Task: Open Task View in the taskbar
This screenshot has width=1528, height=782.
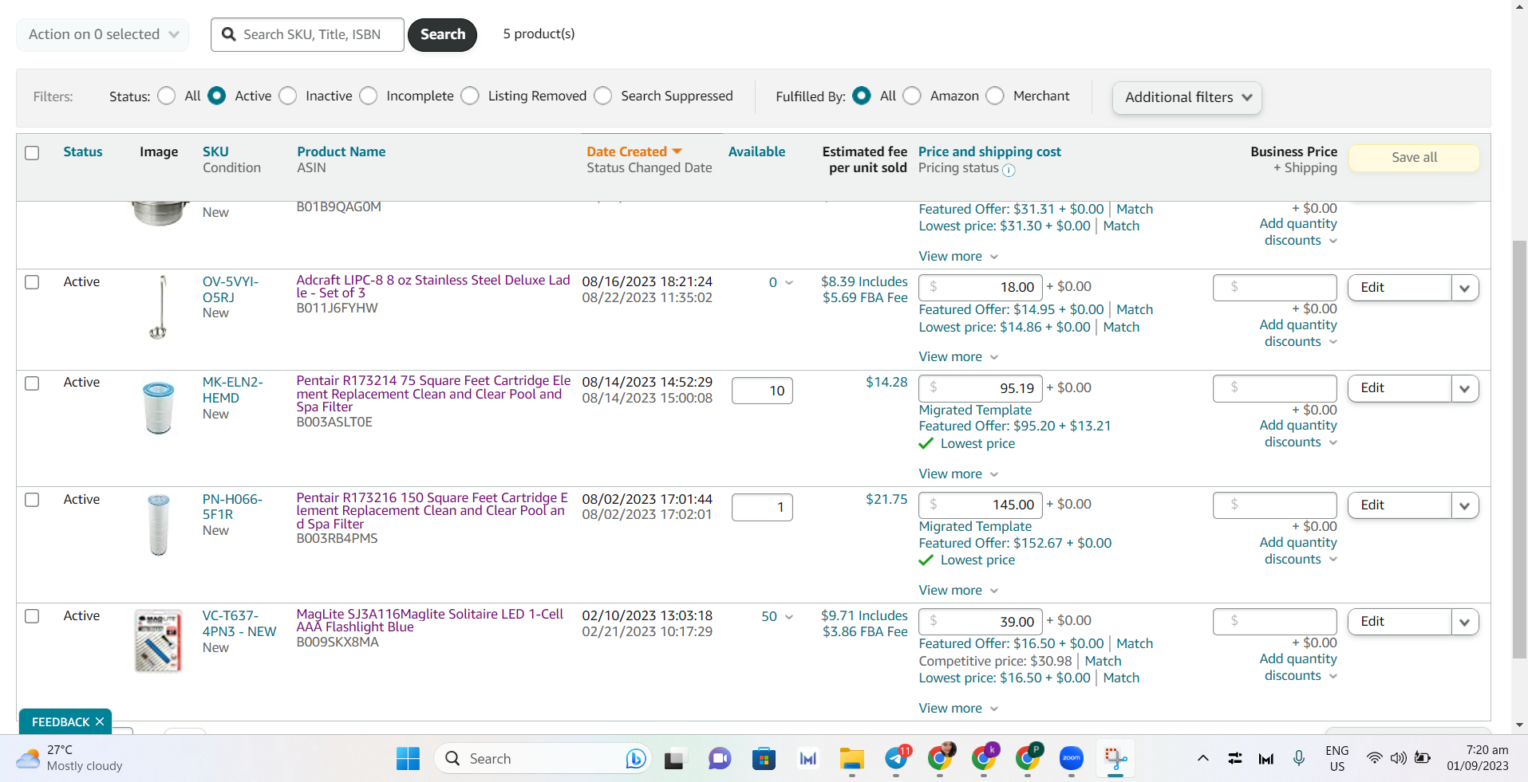Action: (x=675, y=758)
